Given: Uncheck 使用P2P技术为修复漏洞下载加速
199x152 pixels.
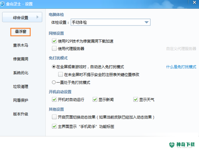Looking at the screenshot, I should click(x=54, y=41).
